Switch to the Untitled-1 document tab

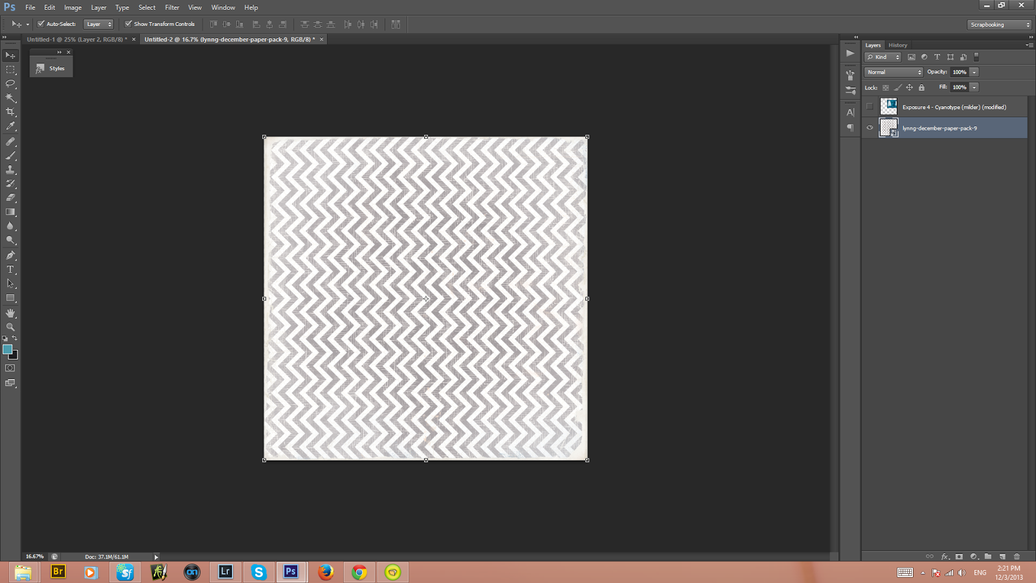77,40
